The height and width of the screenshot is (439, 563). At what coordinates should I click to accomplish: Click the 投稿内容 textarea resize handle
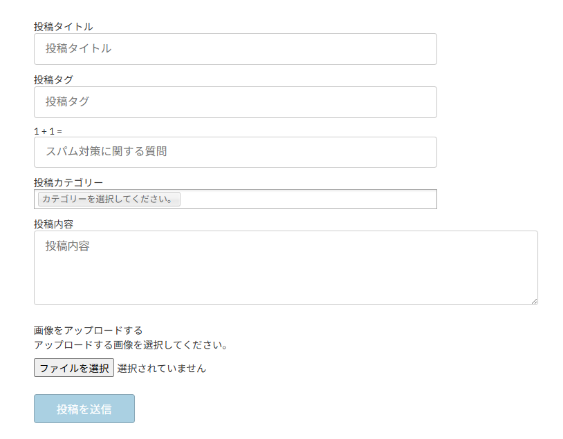[533, 300]
